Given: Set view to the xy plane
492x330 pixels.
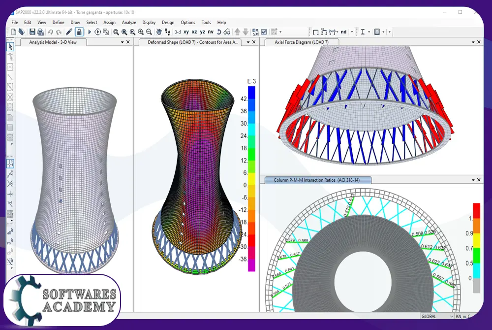Looking at the screenshot, I should point(186,32).
